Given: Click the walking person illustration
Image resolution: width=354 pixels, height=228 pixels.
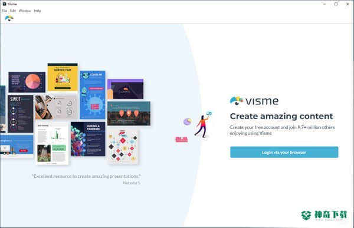Looking at the screenshot, I should pyautogui.click(x=202, y=126).
